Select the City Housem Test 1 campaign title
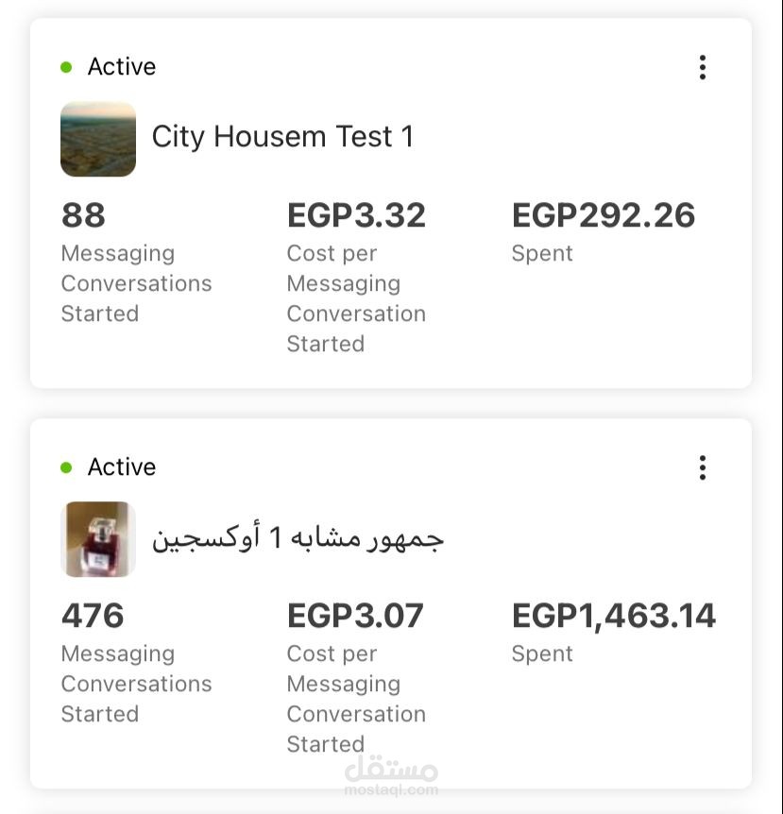 (x=283, y=137)
